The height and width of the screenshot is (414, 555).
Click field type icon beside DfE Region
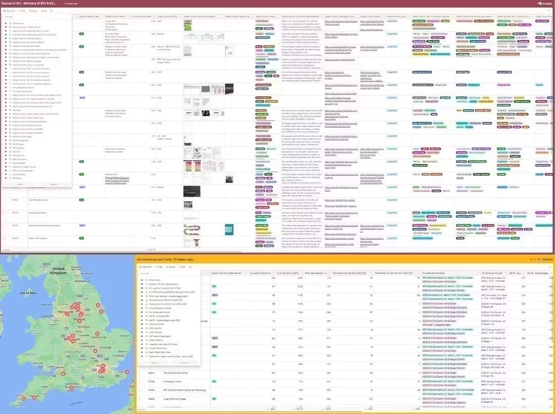(10, 178)
